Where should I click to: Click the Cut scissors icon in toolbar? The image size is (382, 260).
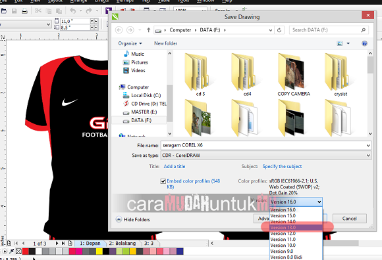pyautogui.click(x=38, y=11)
